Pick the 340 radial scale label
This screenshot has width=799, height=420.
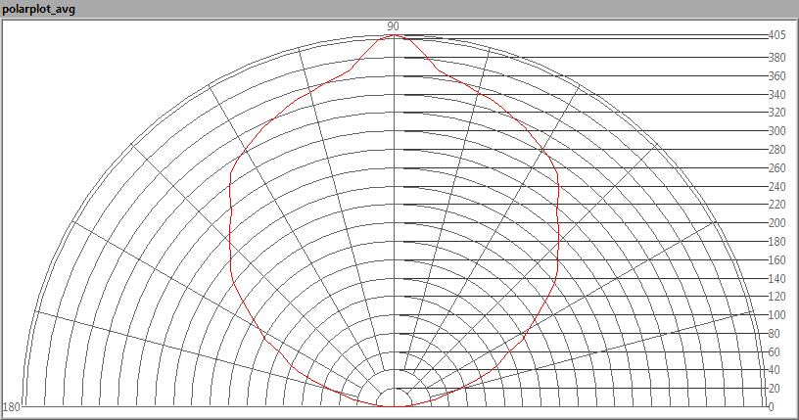coord(776,95)
